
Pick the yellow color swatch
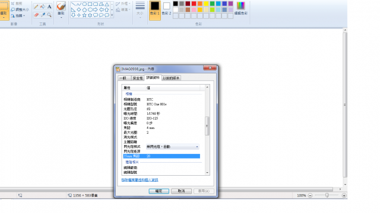206,4
